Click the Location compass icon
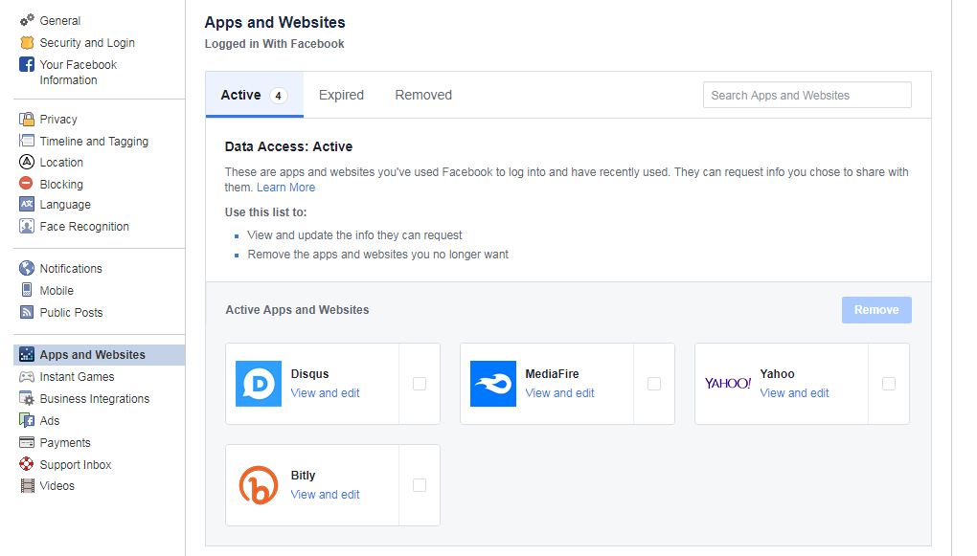 [x=27, y=162]
